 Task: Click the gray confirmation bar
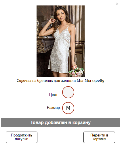pyautogui.click(x=60, y=122)
